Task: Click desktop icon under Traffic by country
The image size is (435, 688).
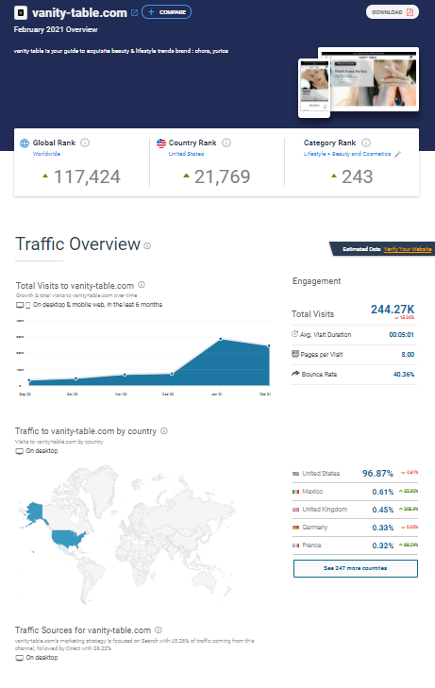Action: tap(19, 451)
